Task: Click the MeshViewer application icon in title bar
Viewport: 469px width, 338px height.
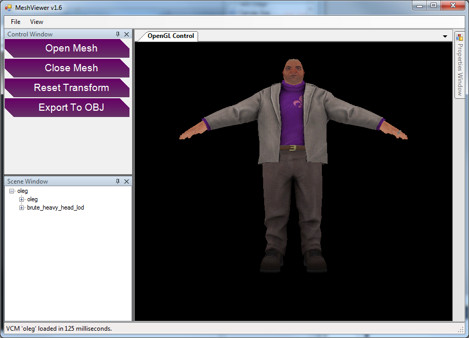Action: tap(8, 8)
